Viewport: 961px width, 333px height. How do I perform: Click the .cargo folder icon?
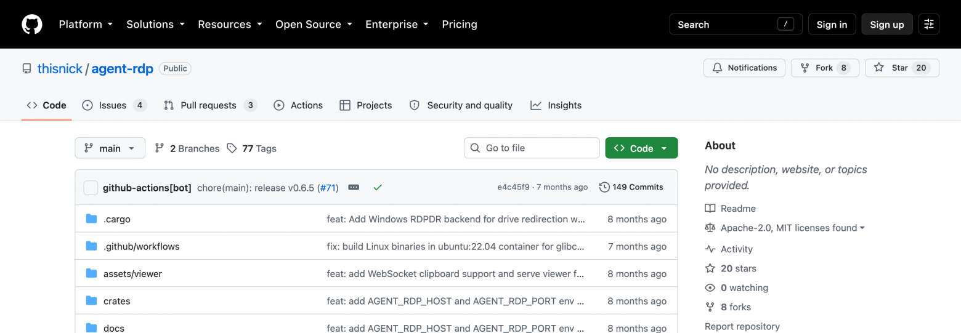92,219
